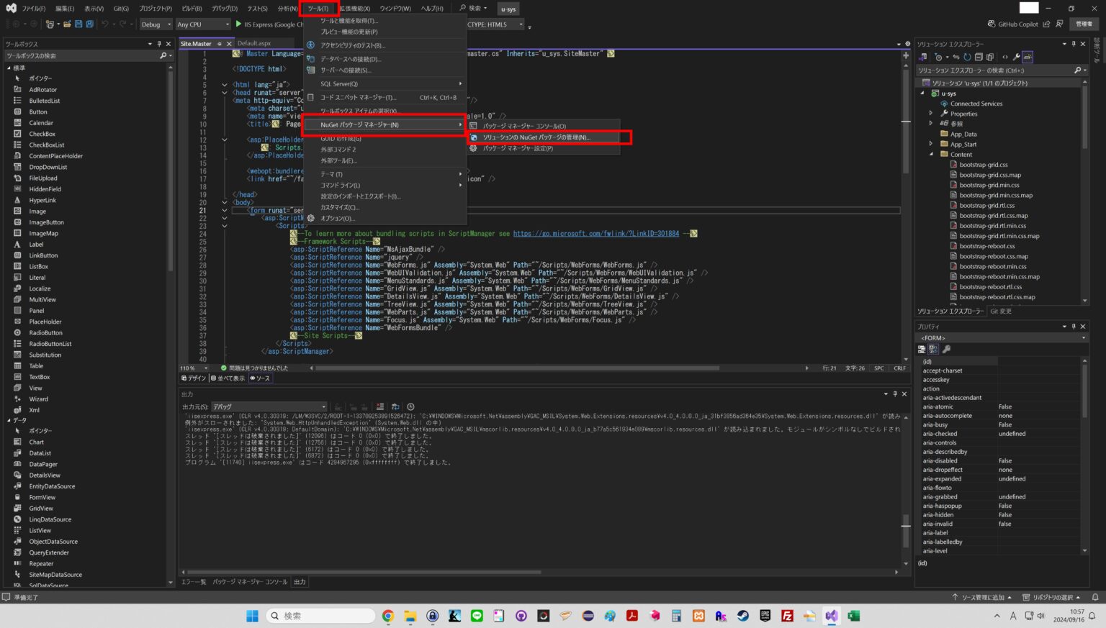Image resolution: width=1106 pixels, height=628 pixels.
Task: Refresh Solution Explorer with the refresh icon
Action: pyautogui.click(x=967, y=57)
